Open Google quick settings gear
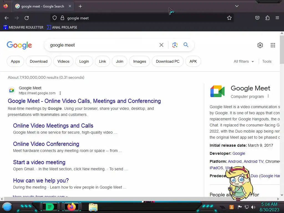 260,45
